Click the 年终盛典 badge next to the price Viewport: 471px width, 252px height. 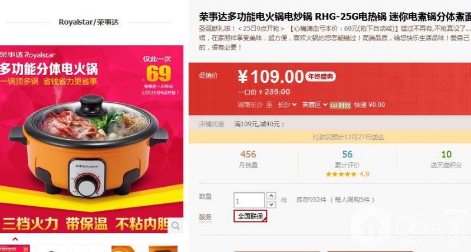point(321,76)
